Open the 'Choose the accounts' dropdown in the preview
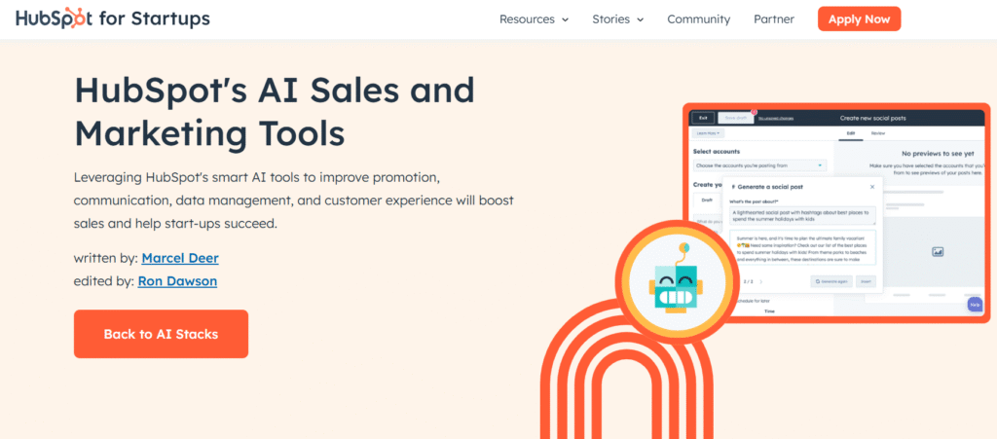 click(759, 165)
